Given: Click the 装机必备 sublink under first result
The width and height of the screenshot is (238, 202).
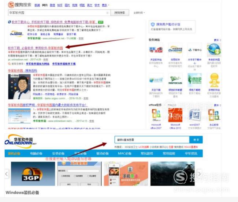Looking at the screenshot, I should coord(45,34).
